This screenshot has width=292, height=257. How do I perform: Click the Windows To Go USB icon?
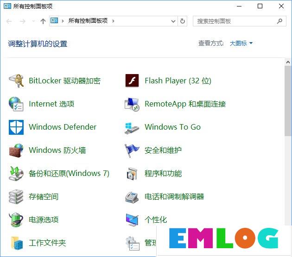pos(132,128)
